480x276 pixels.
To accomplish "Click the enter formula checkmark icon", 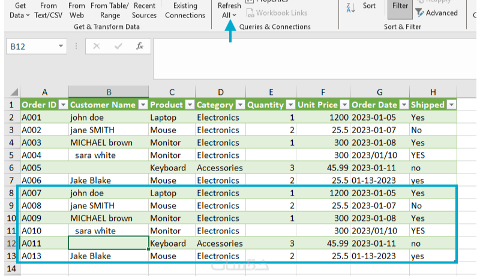I will point(118,46).
